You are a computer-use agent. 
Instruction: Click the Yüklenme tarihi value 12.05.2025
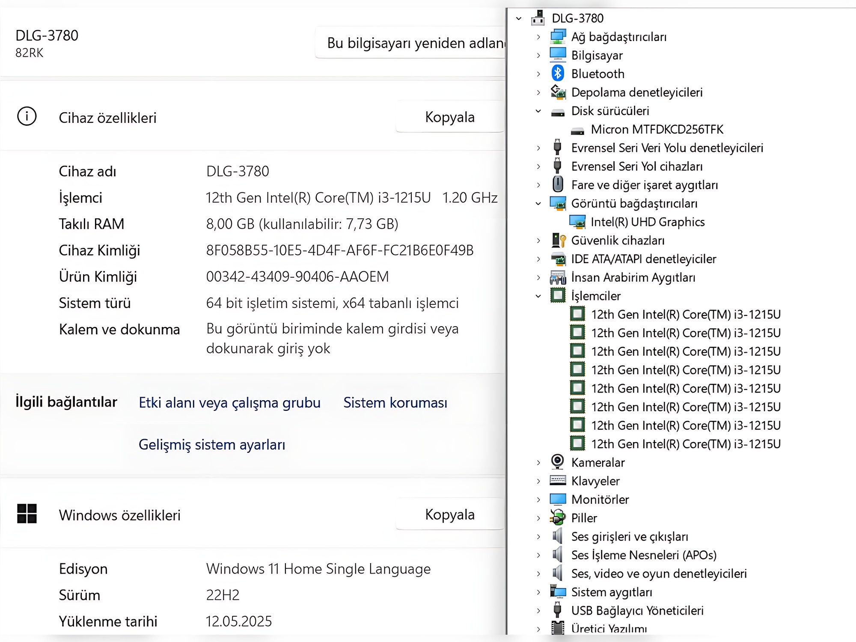coord(239,621)
